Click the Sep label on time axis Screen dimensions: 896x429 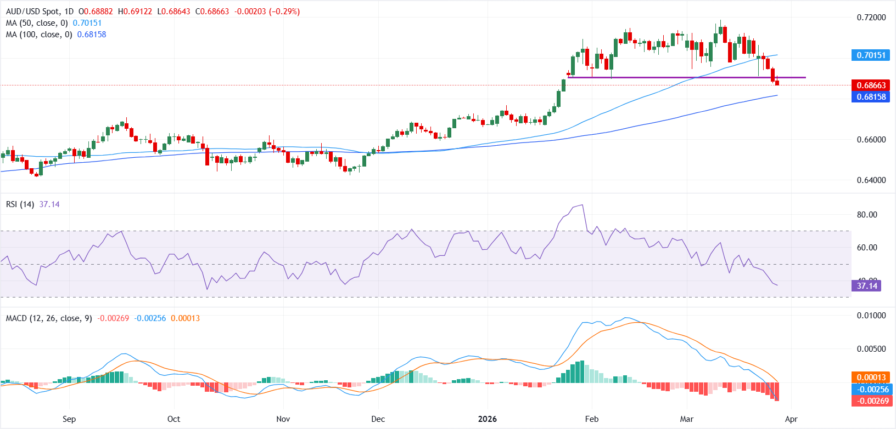point(69,419)
